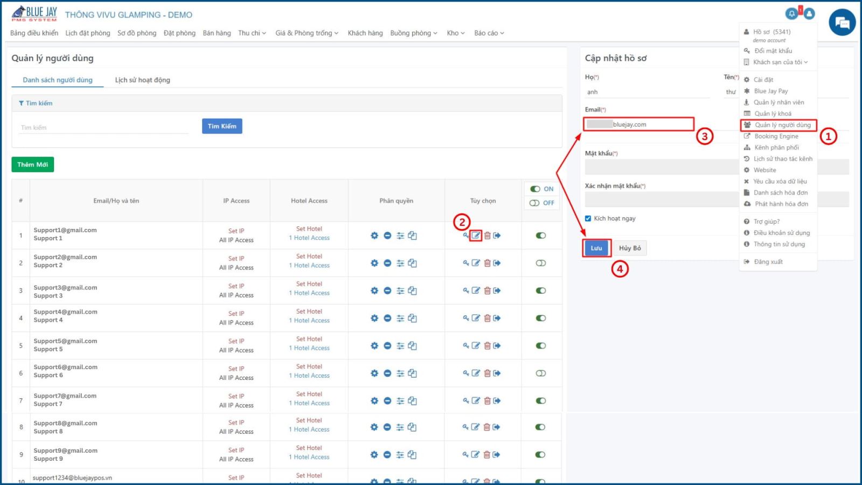The image size is (862, 485).
Task: Click the logout arrow icon for Support 4
Action: tap(497, 318)
